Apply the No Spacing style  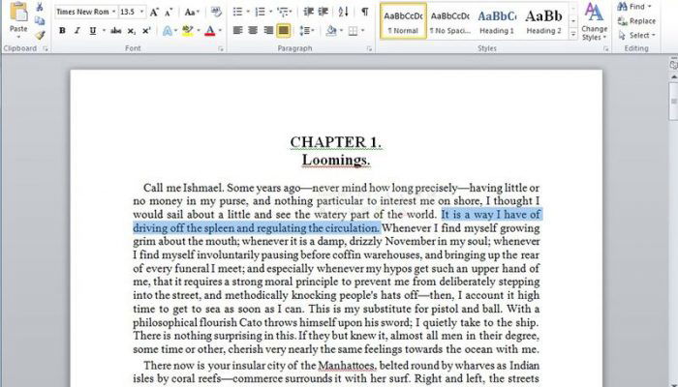[450, 20]
